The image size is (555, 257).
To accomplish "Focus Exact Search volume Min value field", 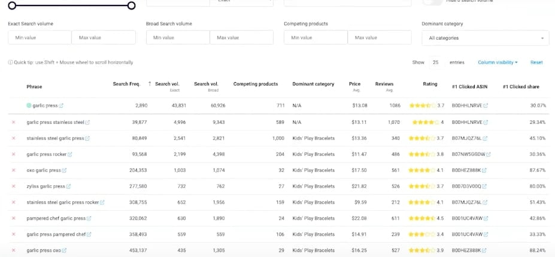I will [40, 38].
